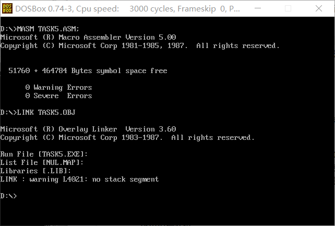Click the LINK TASK5.OBJ command line
Image resolution: width=335 pixels, height=226 pixels.
[x=38, y=112]
